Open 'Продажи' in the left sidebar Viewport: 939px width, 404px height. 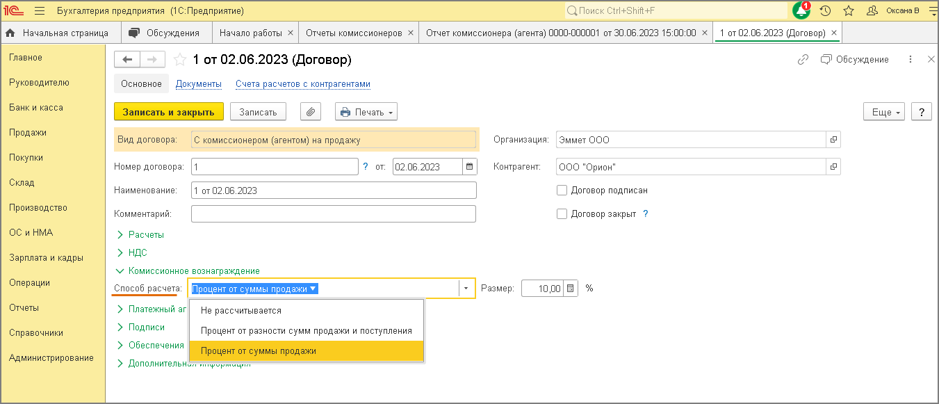coord(28,133)
